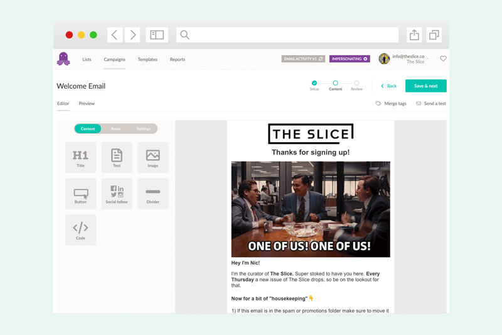Add a Title H1 block
Viewport: 502px width, 335px height.
81,157
